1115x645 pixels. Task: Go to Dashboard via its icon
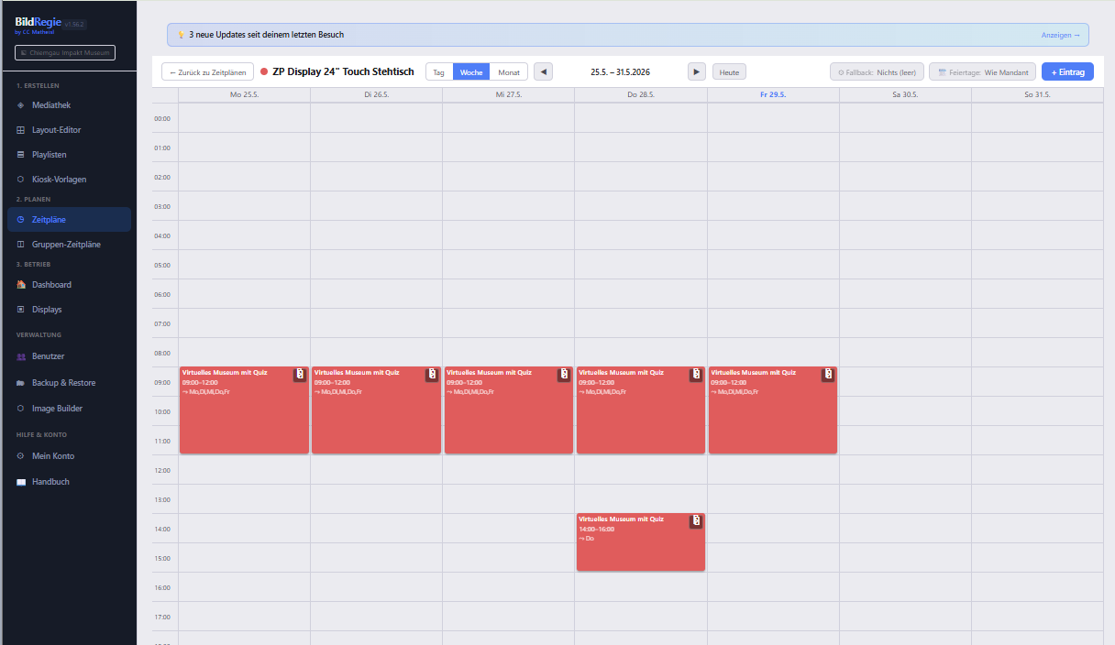point(20,285)
